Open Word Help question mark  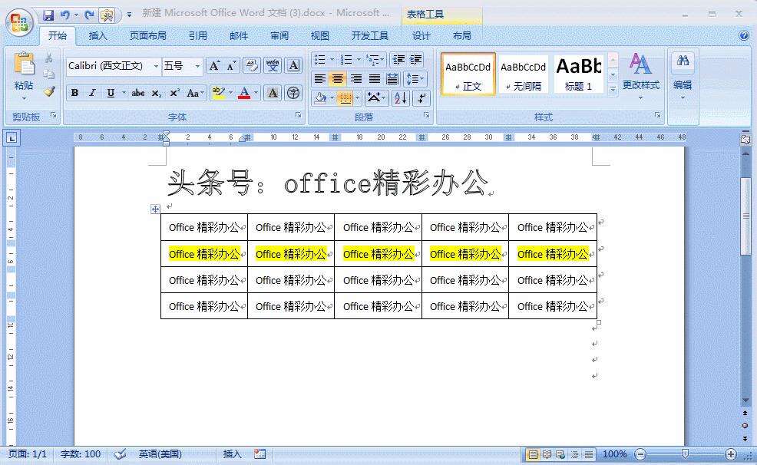tap(744, 35)
